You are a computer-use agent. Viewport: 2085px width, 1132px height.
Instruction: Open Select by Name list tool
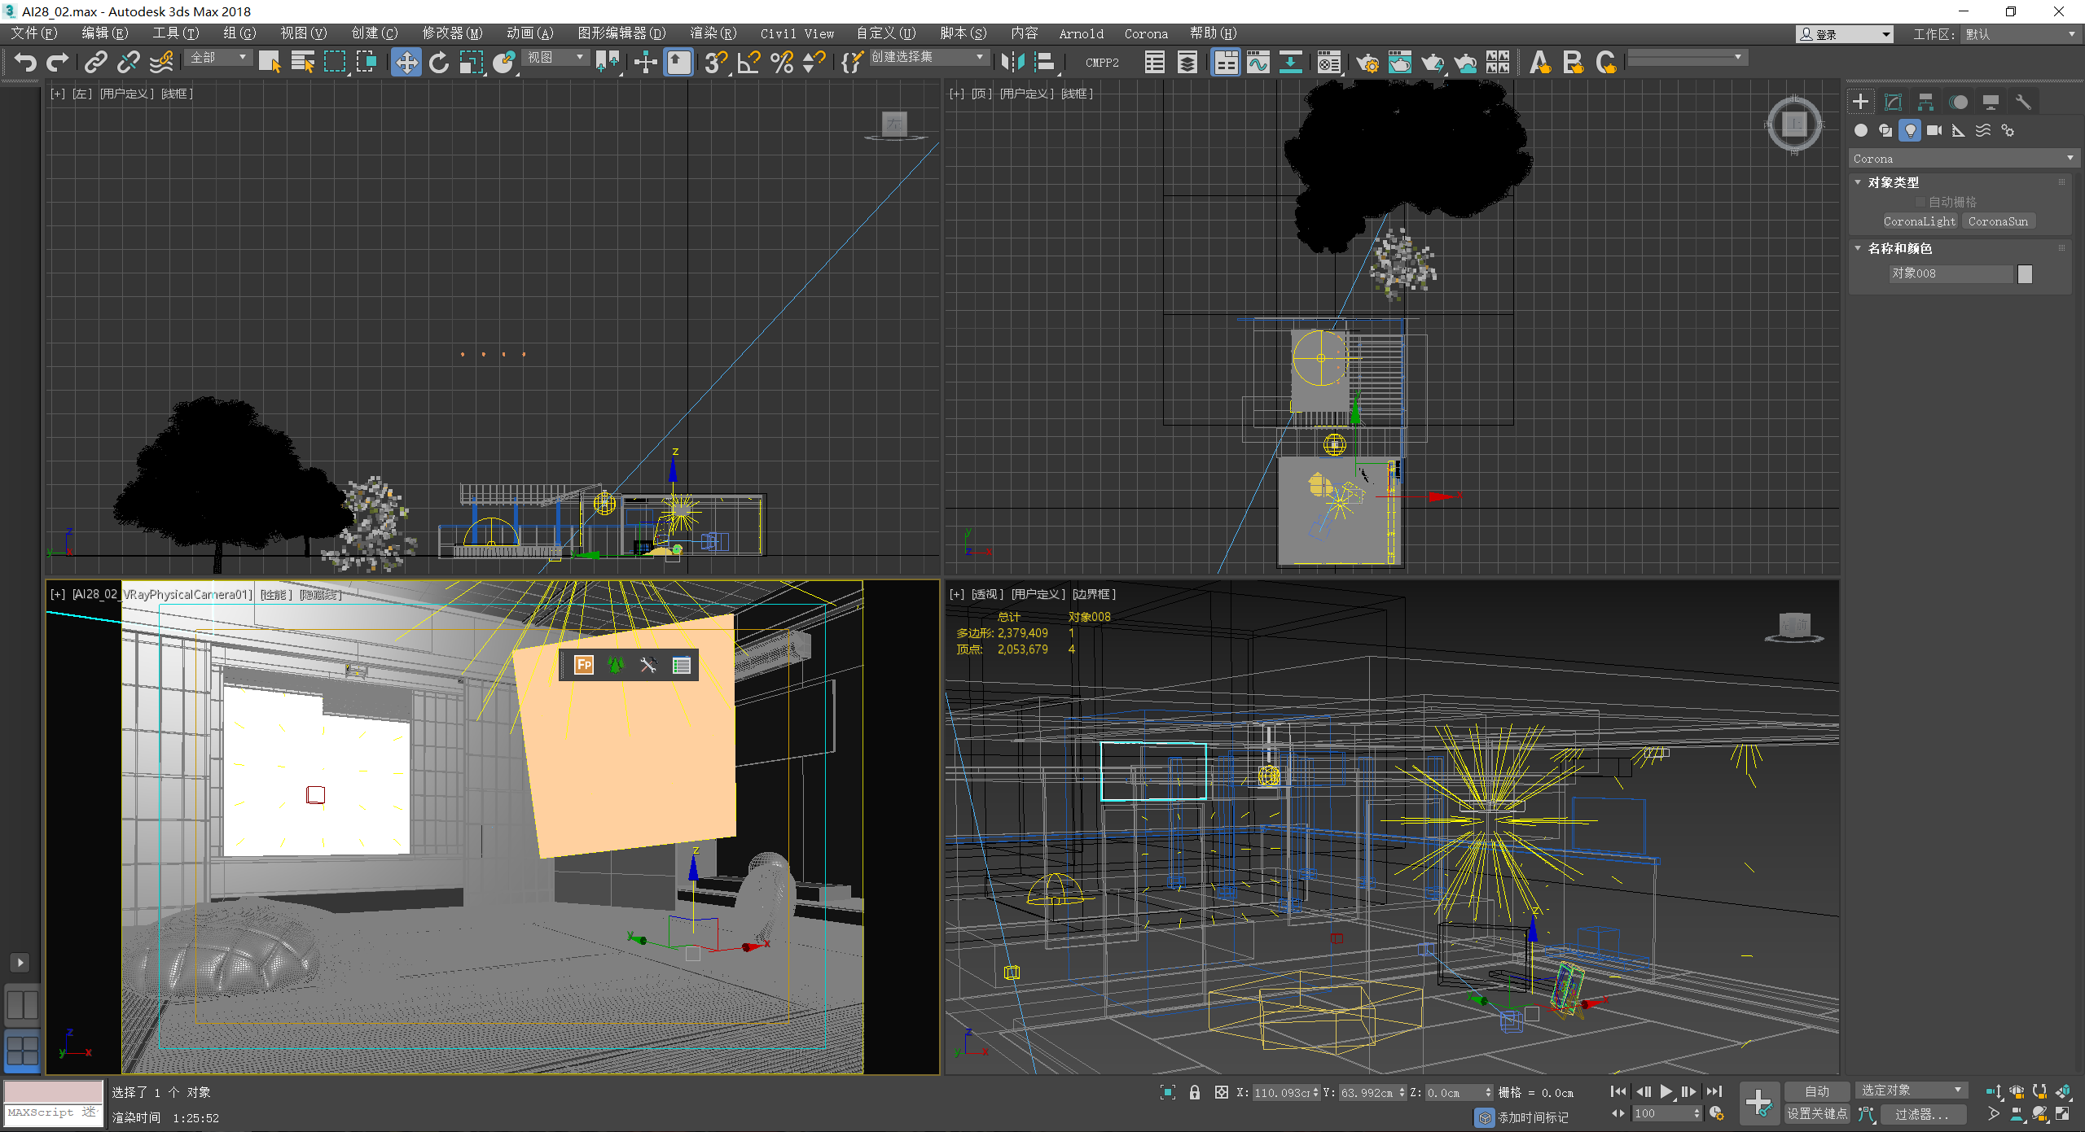302,62
